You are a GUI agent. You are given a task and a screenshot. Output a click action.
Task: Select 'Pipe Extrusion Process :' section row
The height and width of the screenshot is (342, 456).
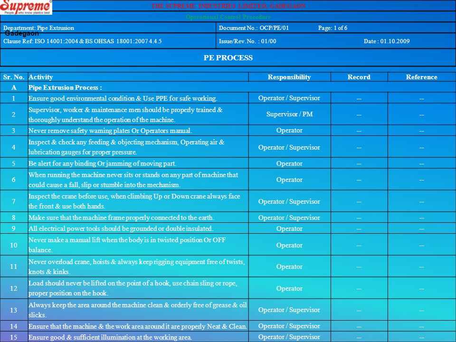tap(242, 87)
